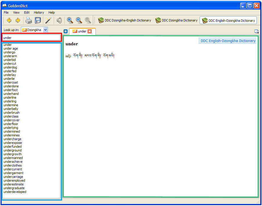Add a new tab with plus icon
Viewport: 262px width, 206px height.
pyautogui.click(x=66, y=31)
